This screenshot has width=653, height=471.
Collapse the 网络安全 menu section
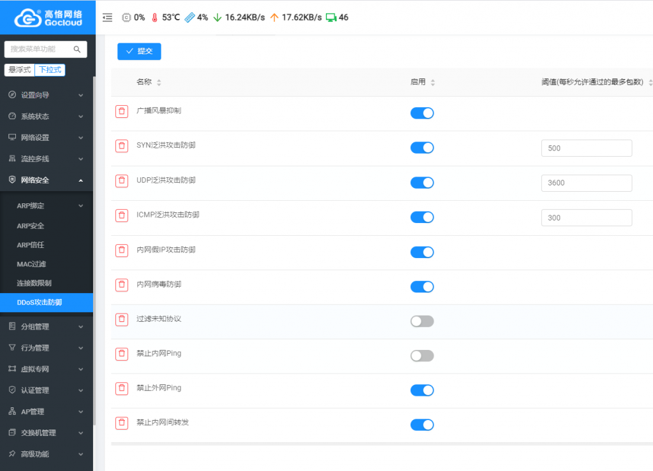[46, 180]
